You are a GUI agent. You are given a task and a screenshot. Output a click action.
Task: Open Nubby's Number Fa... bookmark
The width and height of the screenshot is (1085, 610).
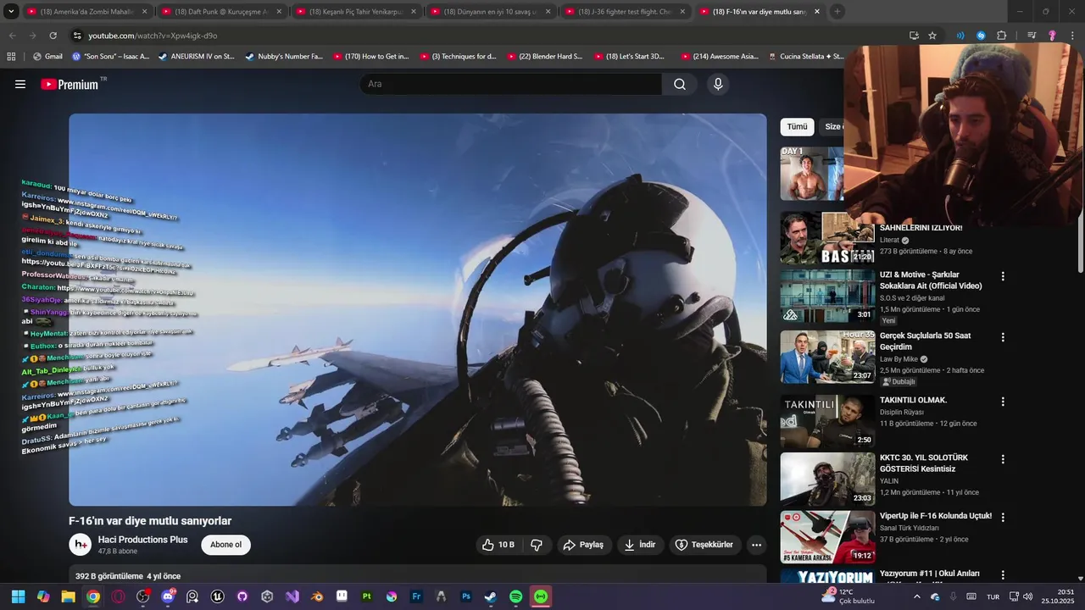coord(284,57)
